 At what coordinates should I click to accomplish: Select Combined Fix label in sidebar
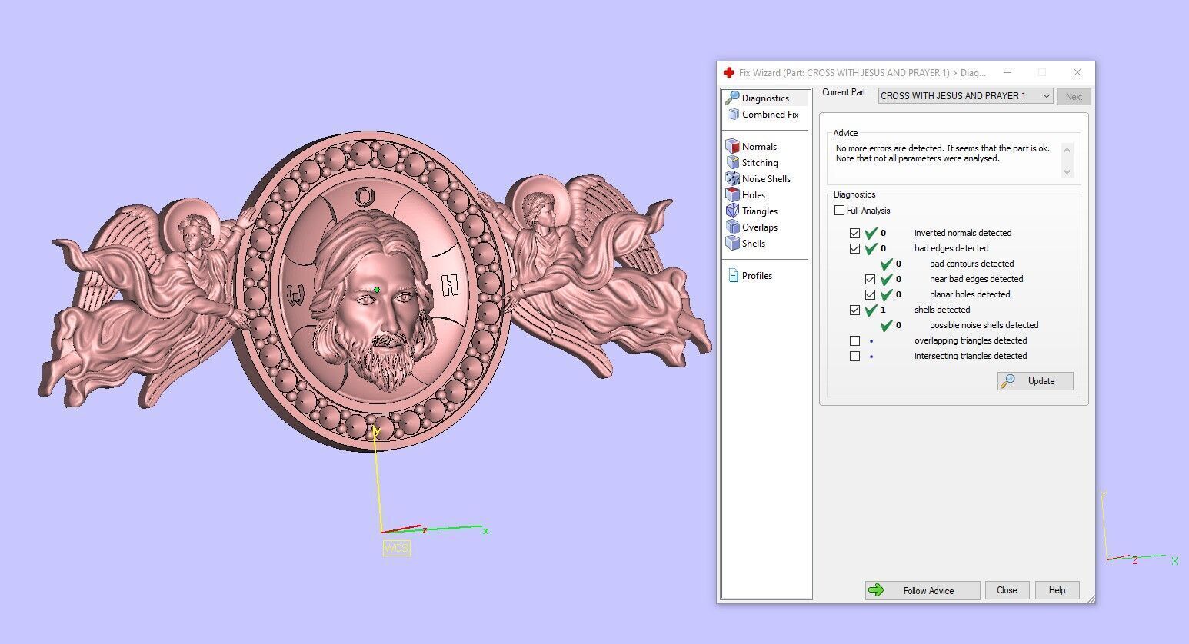tap(770, 115)
